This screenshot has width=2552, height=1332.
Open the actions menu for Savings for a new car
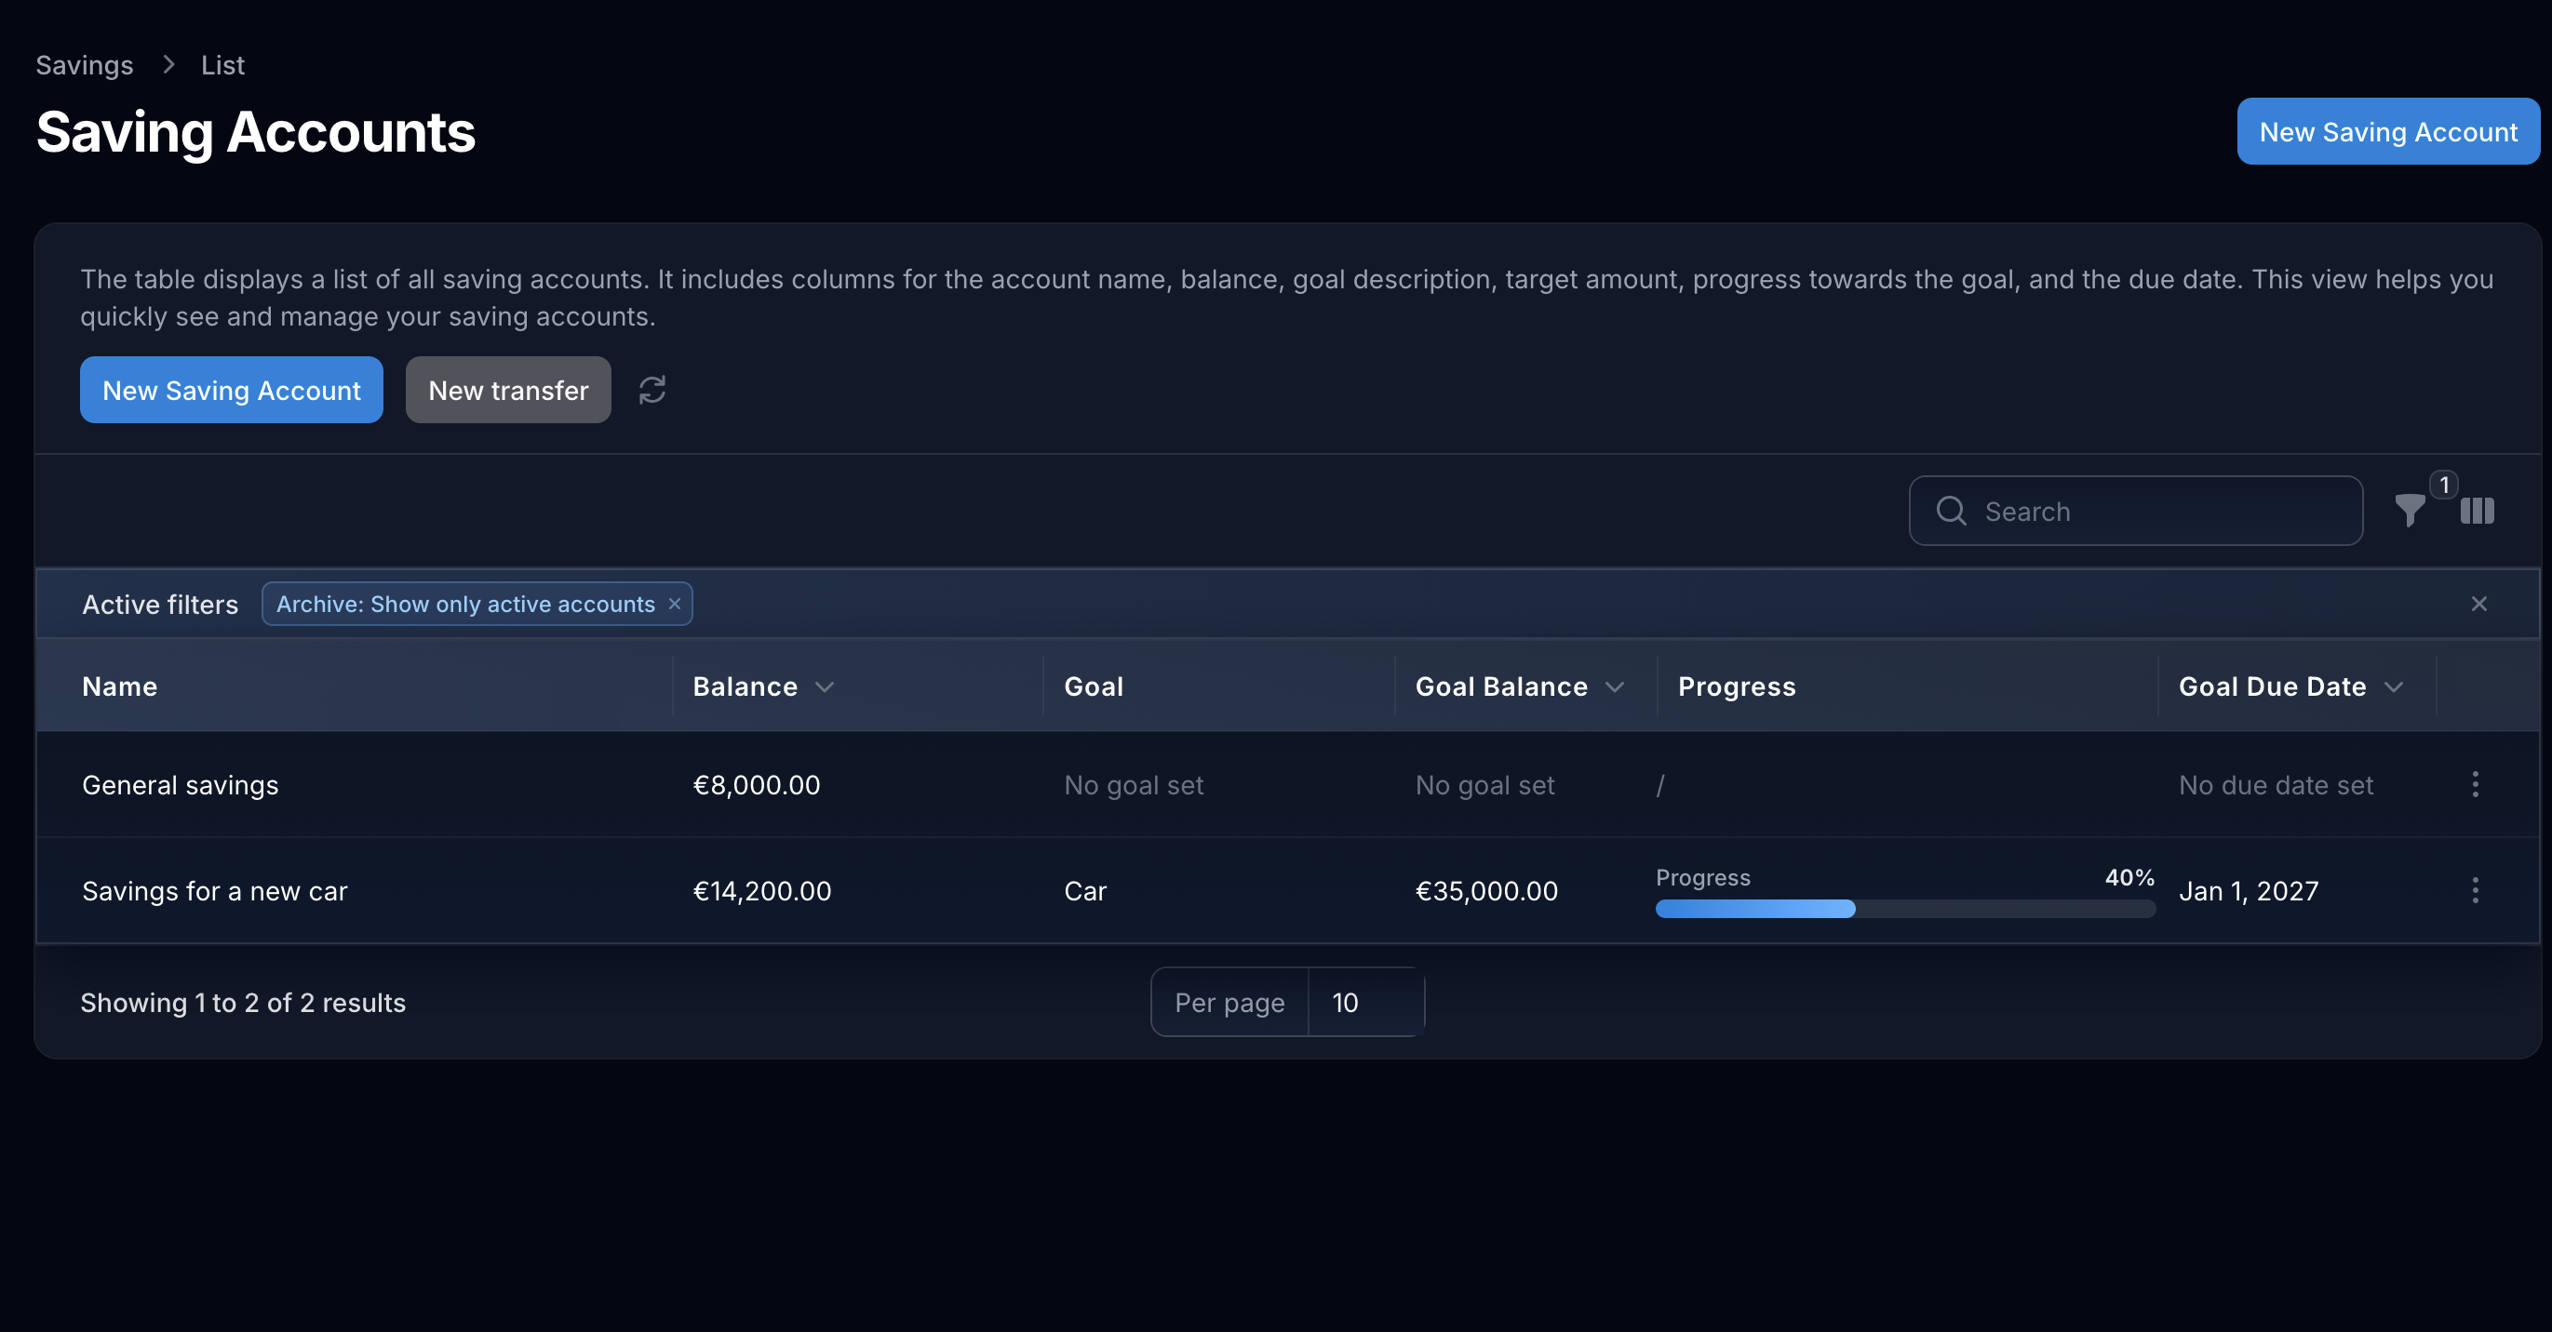click(2475, 890)
